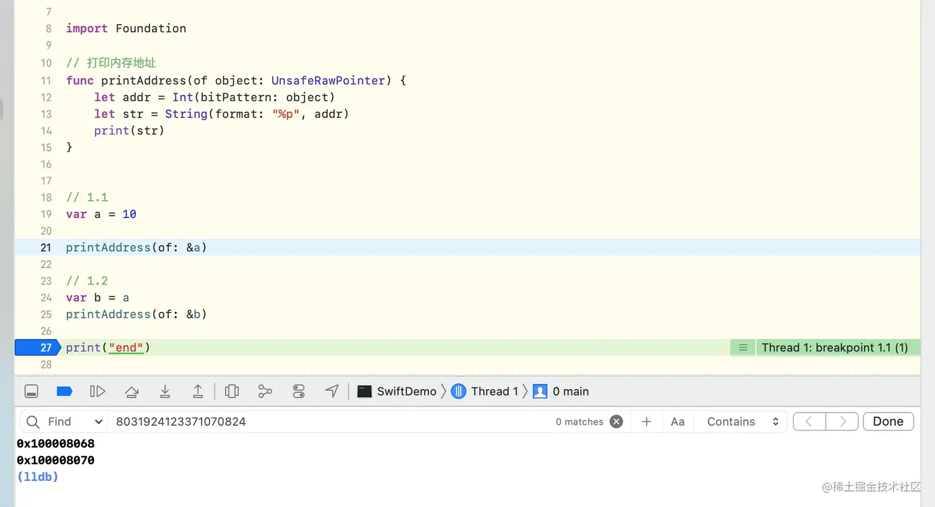Screen dimensions: 935x507
Task: Click the Thread 1 breakpoint 1.1 annotation
Action: pyautogui.click(x=834, y=348)
